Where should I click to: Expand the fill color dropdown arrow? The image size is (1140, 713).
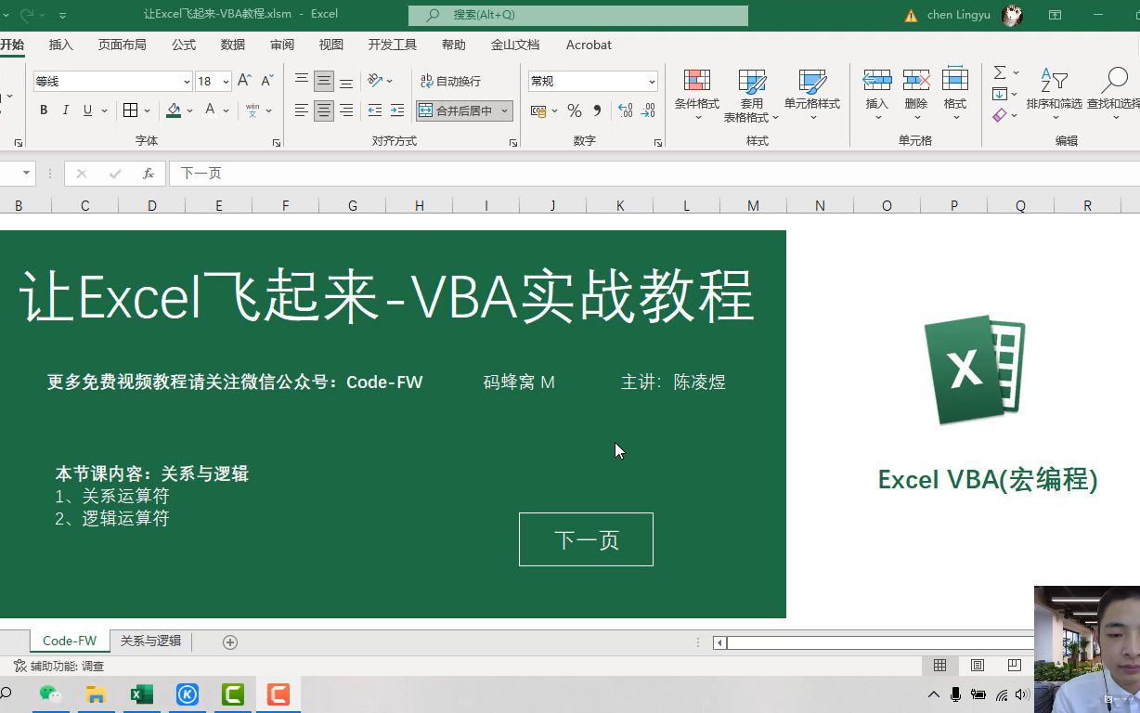coord(188,110)
